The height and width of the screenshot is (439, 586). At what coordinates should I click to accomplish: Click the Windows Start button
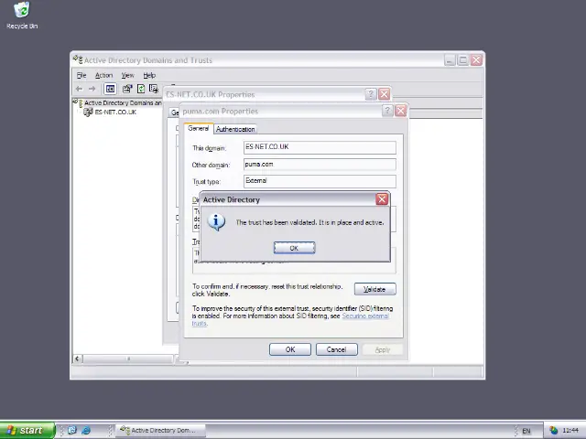click(x=27, y=430)
